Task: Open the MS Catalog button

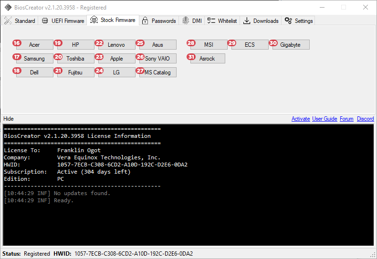Action: click(x=158, y=73)
